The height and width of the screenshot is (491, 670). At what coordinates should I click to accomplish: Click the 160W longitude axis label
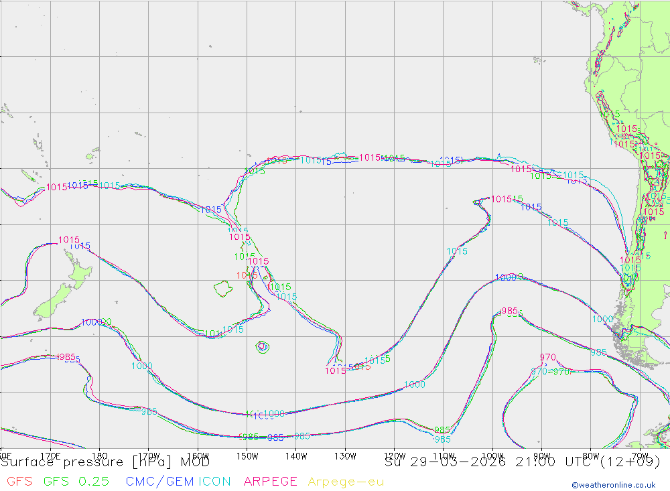[x=198, y=456]
